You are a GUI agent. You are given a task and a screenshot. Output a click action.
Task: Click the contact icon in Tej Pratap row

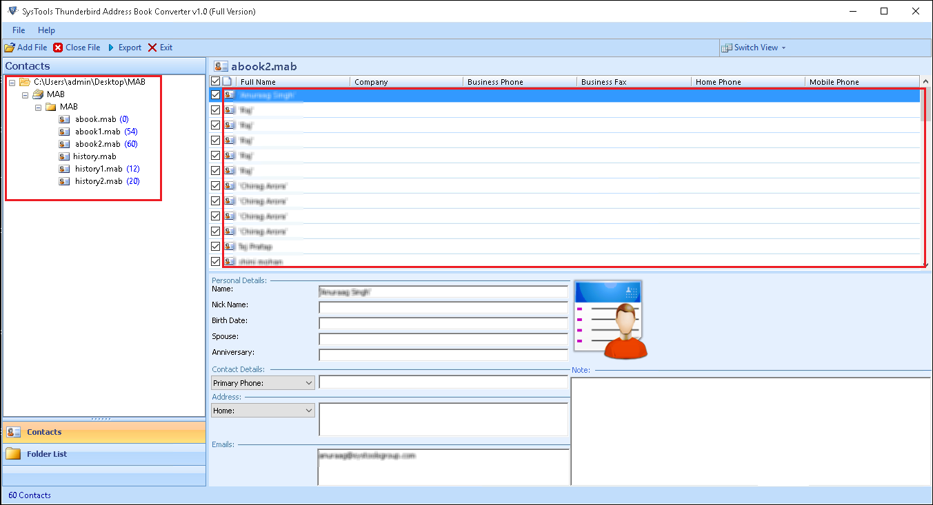(x=230, y=246)
